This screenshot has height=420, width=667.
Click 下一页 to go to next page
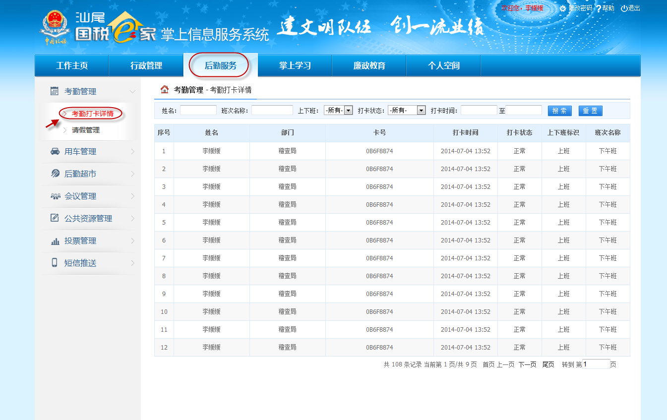coord(528,364)
